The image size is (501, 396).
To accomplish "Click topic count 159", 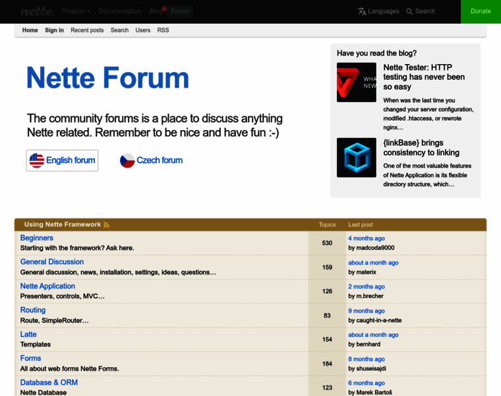I will (x=327, y=267).
